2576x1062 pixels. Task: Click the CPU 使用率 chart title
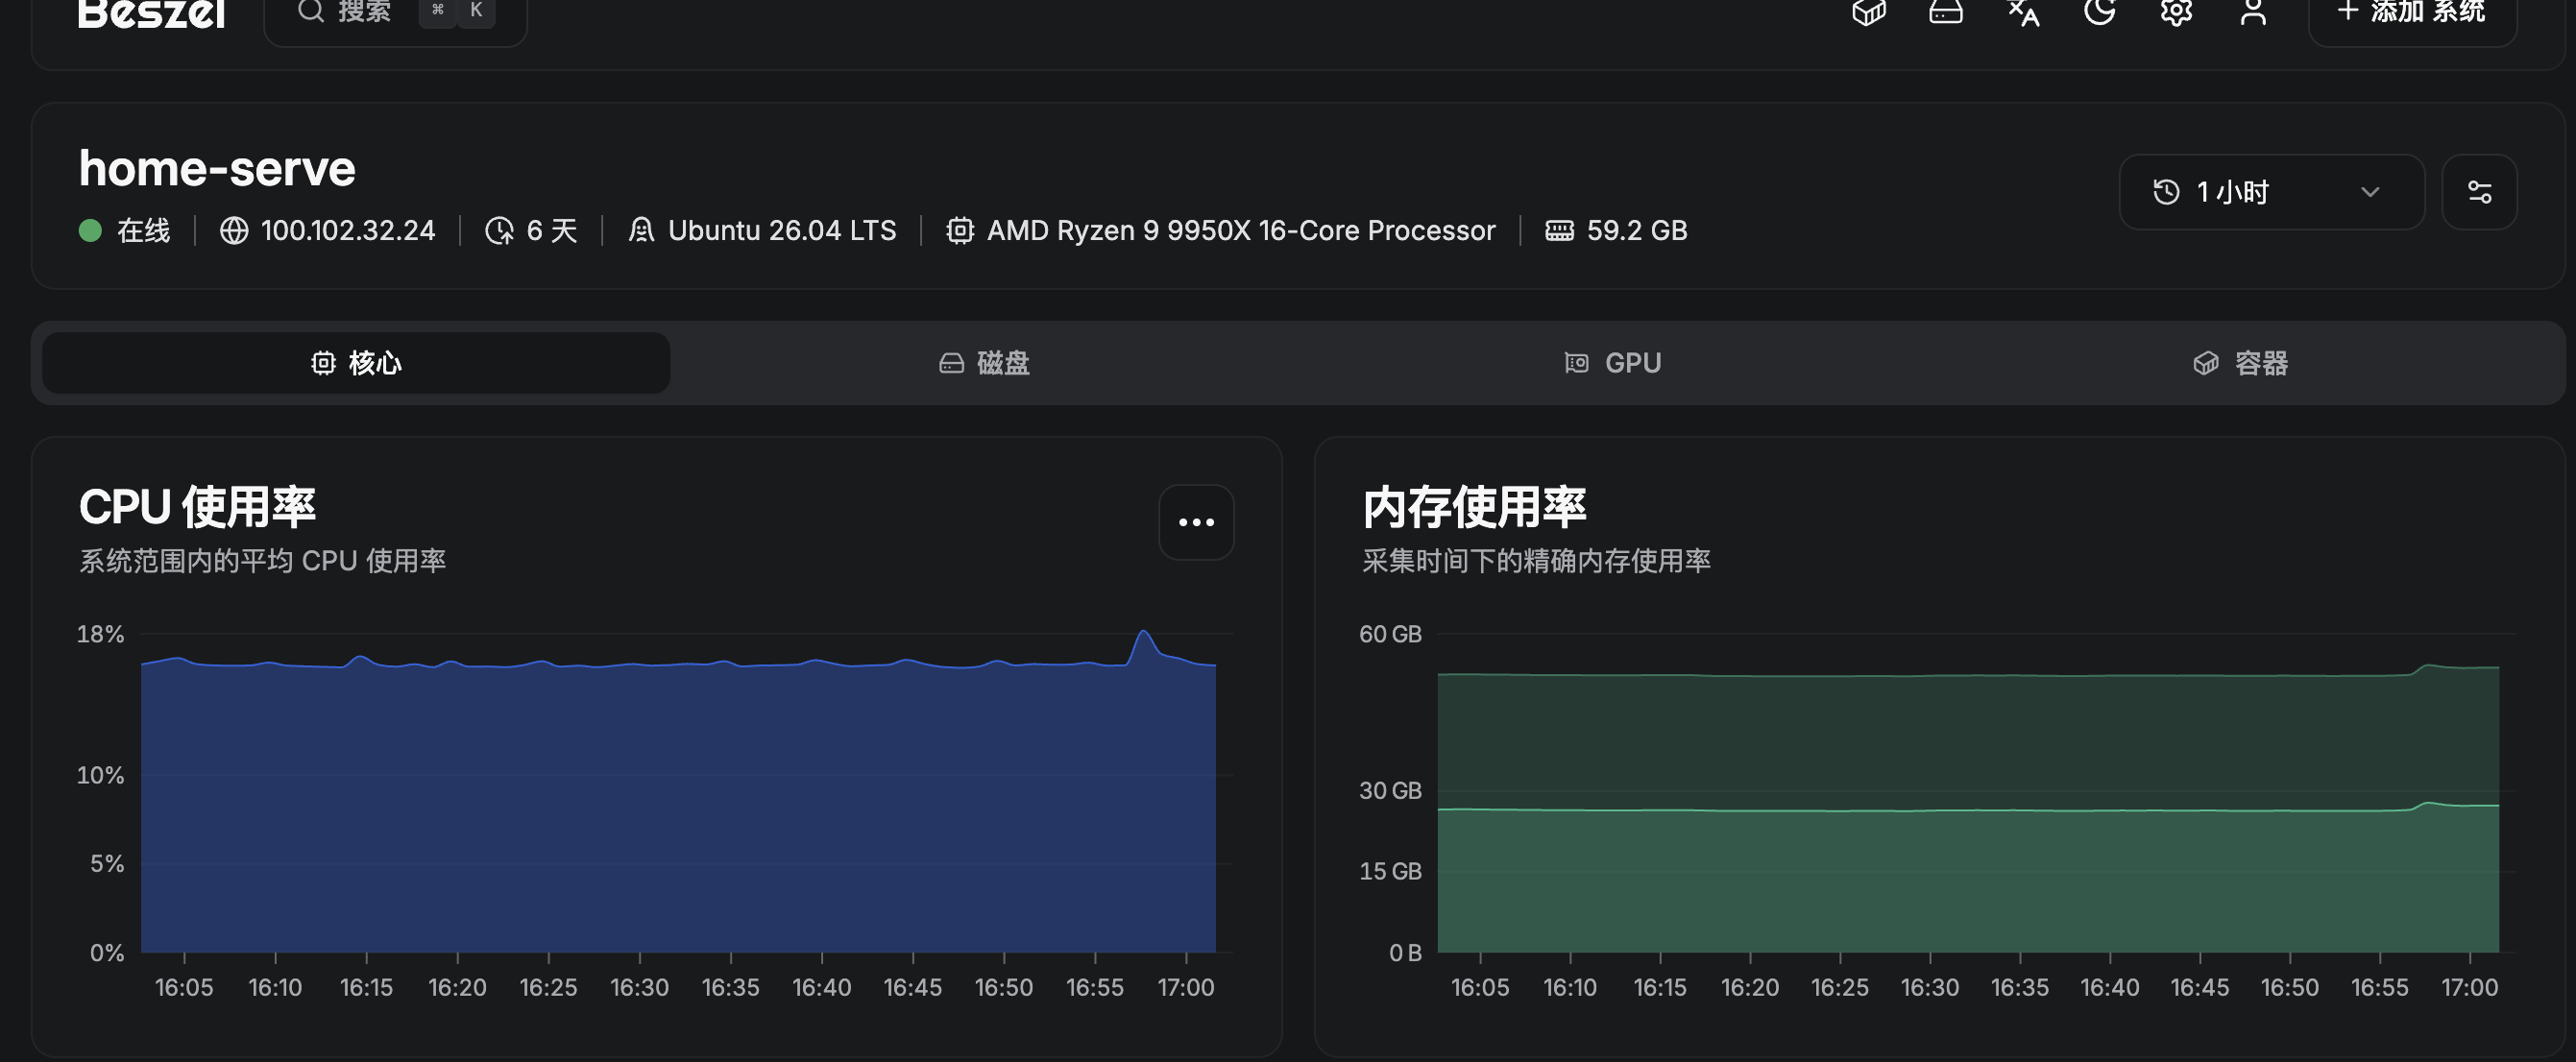pyautogui.click(x=197, y=507)
